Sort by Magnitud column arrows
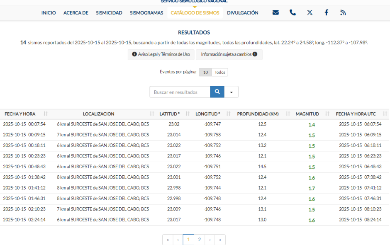The height and width of the screenshot is (245, 390). [x=327, y=114]
